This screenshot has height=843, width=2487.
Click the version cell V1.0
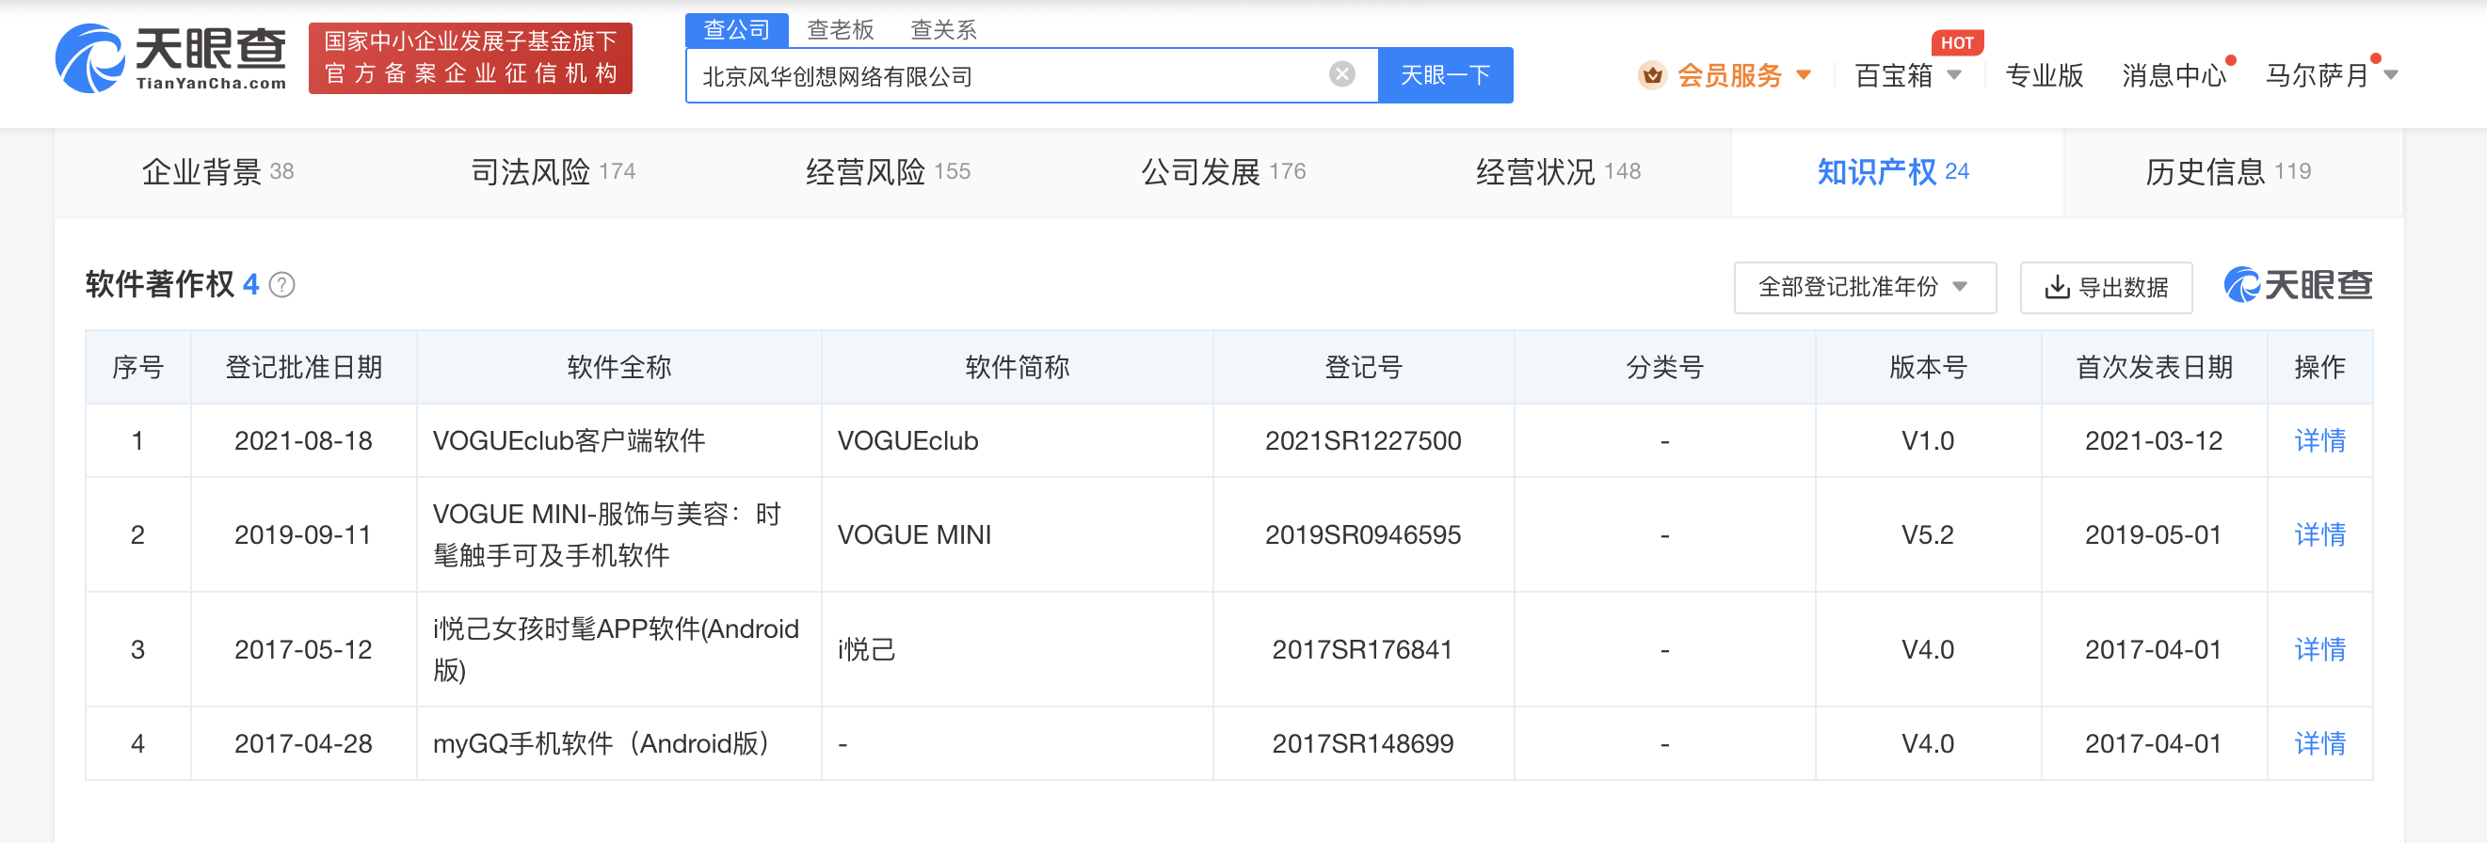(x=1928, y=441)
